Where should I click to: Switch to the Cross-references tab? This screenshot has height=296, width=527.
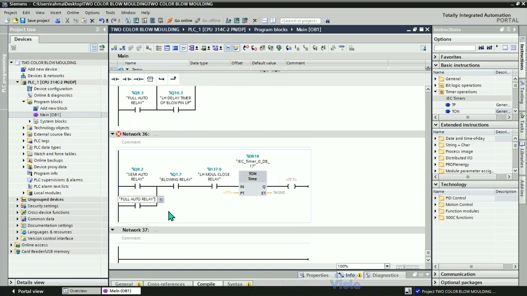pyautogui.click(x=166, y=284)
